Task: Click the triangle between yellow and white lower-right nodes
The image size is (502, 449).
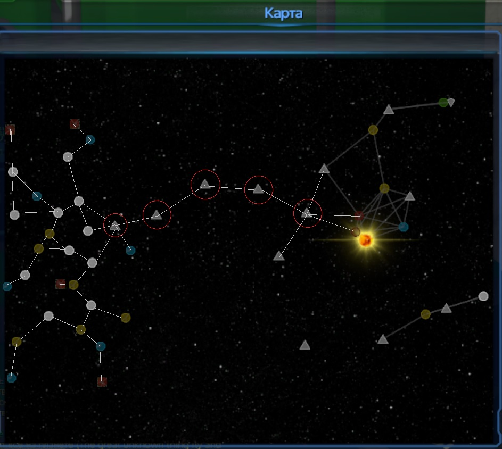Action: tap(446, 309)
